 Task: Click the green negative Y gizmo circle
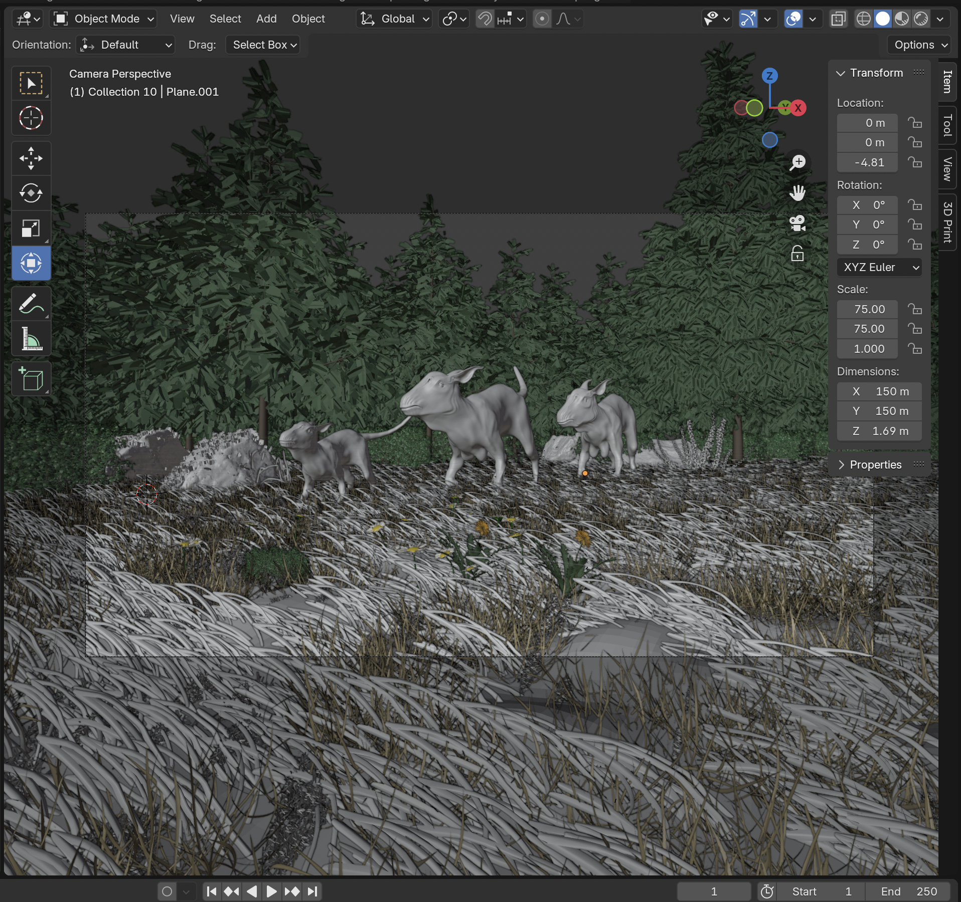click(754, 107)
